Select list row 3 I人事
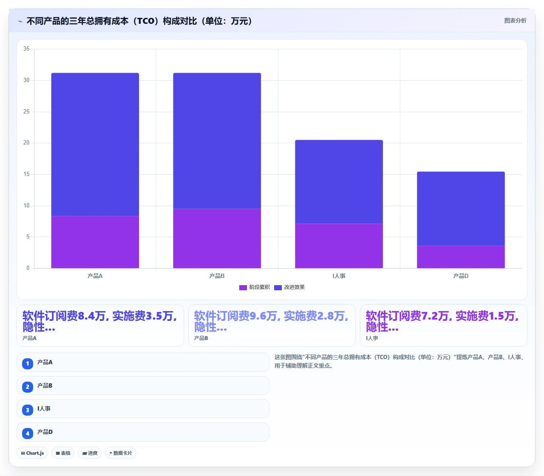544x476 pixels. tap(143, 409)
